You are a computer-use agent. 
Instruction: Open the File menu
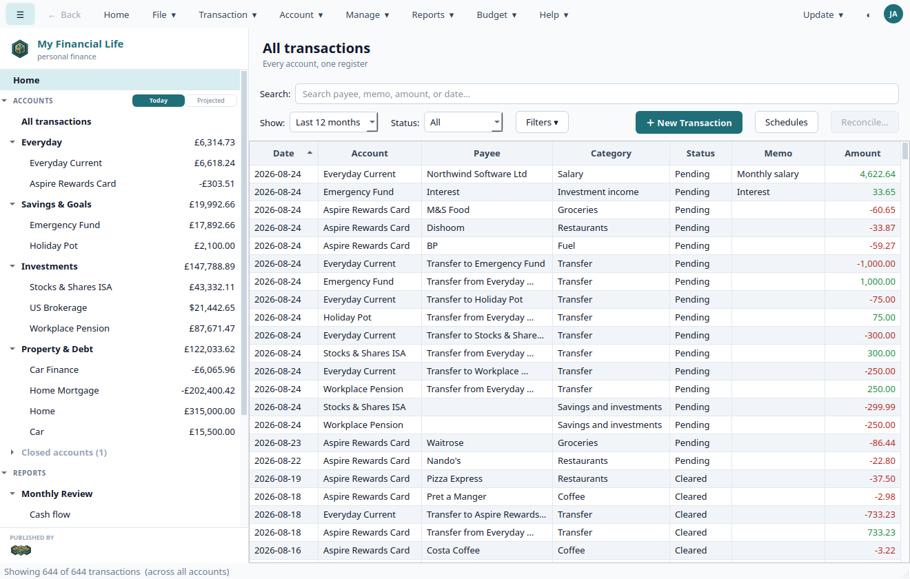click(164, 14)
